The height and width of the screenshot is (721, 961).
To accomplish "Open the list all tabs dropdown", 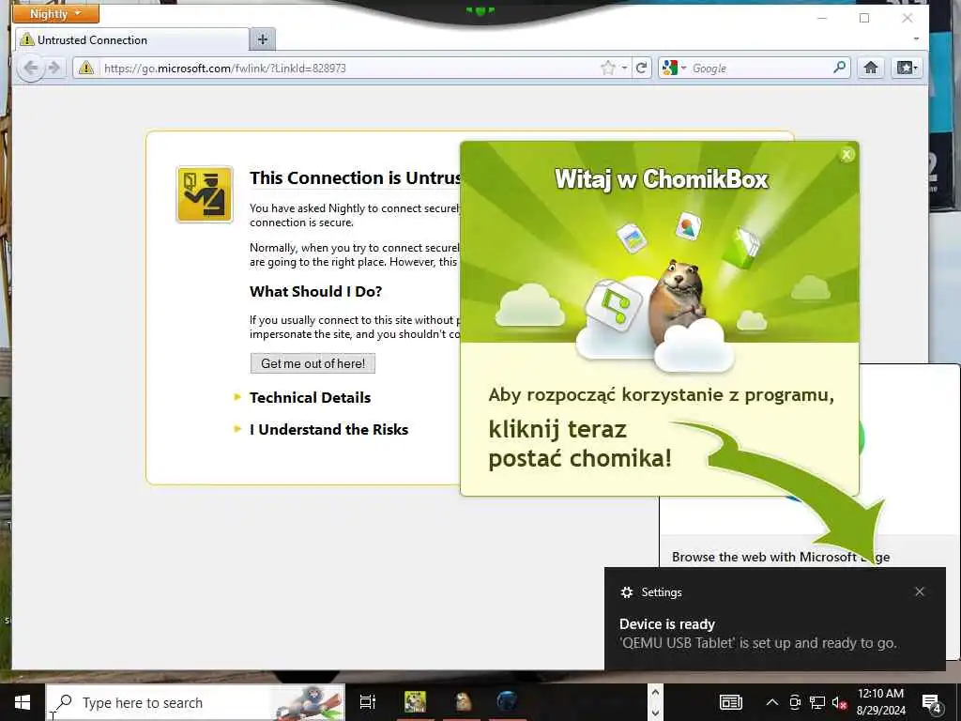I will tap(916, 39).
